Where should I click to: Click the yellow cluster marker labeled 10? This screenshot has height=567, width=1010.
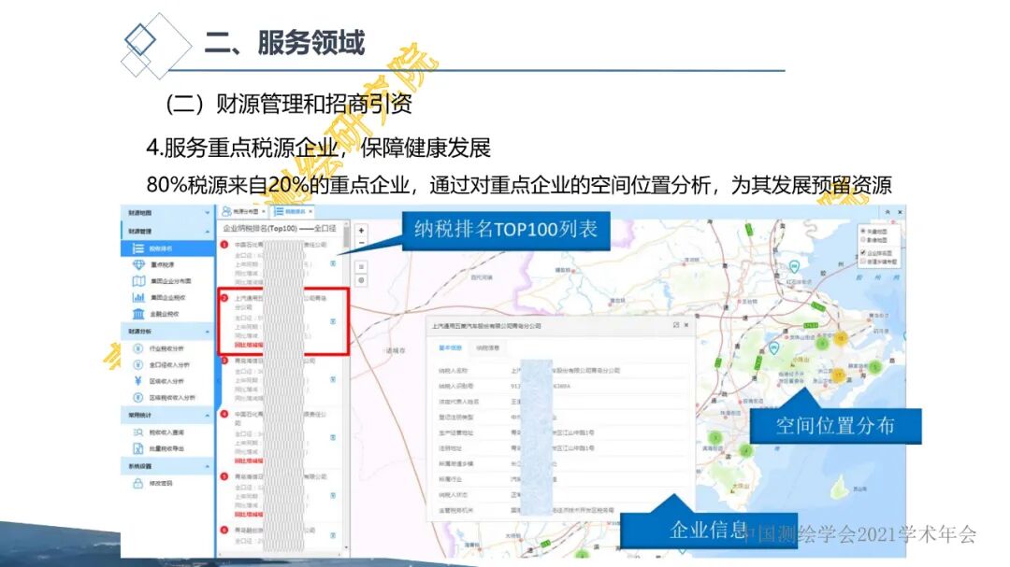coord(842,338)
